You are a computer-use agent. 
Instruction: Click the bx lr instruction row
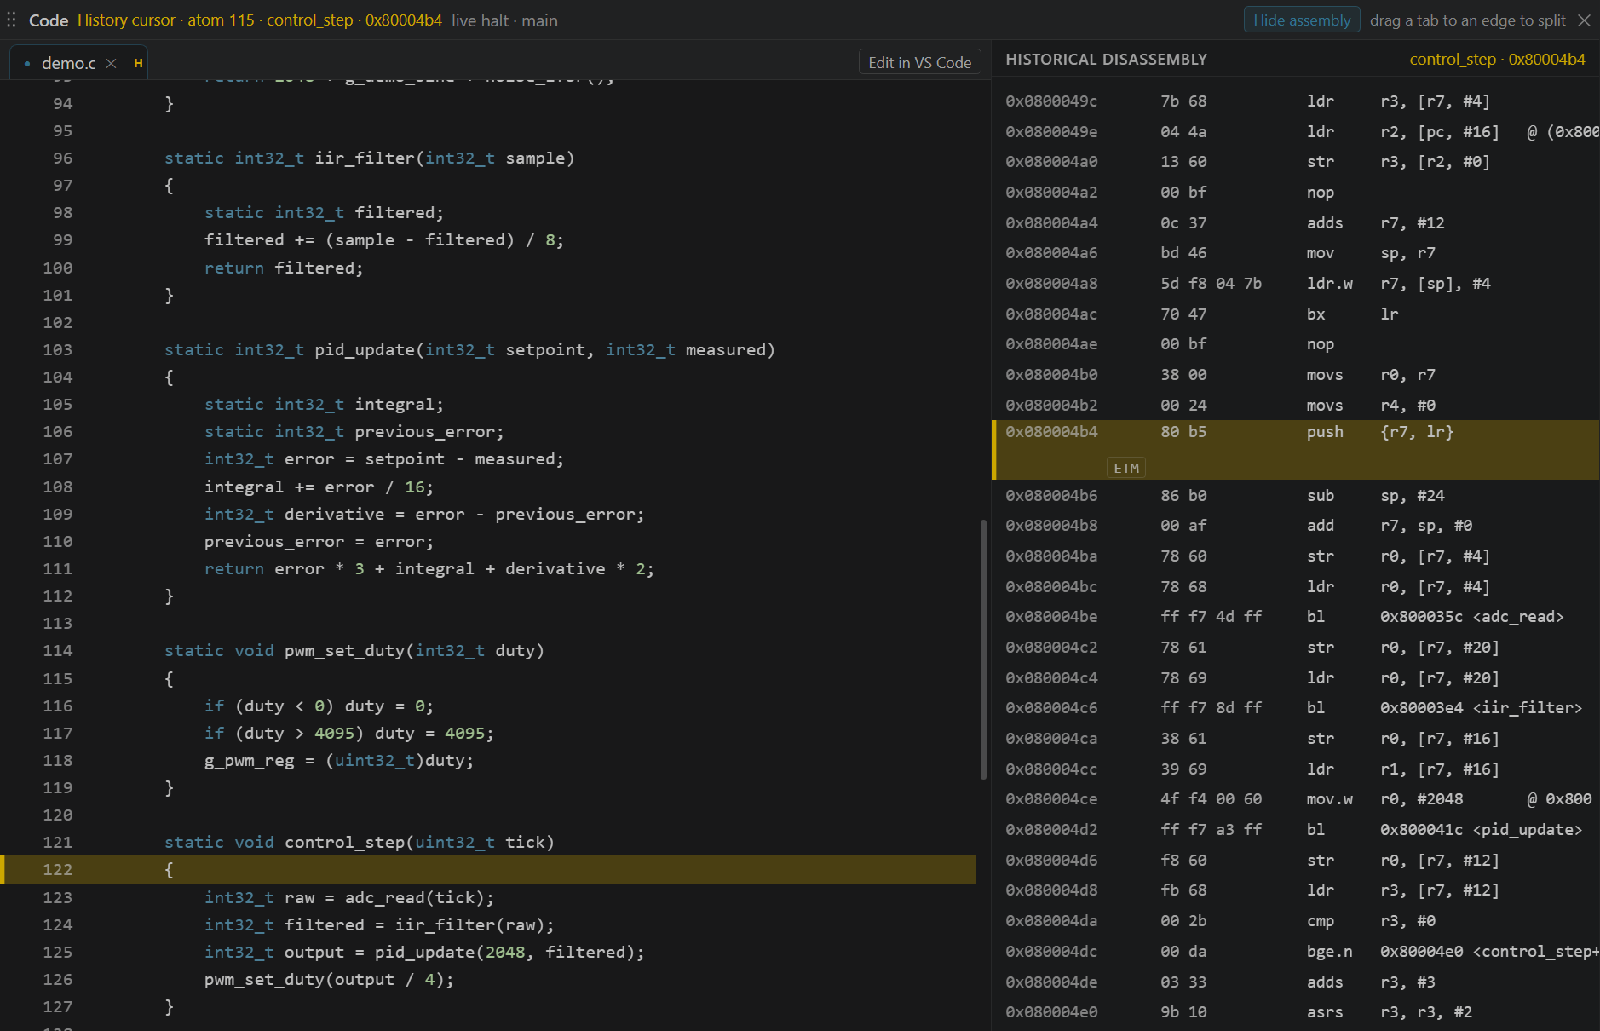click(1296, 314)
